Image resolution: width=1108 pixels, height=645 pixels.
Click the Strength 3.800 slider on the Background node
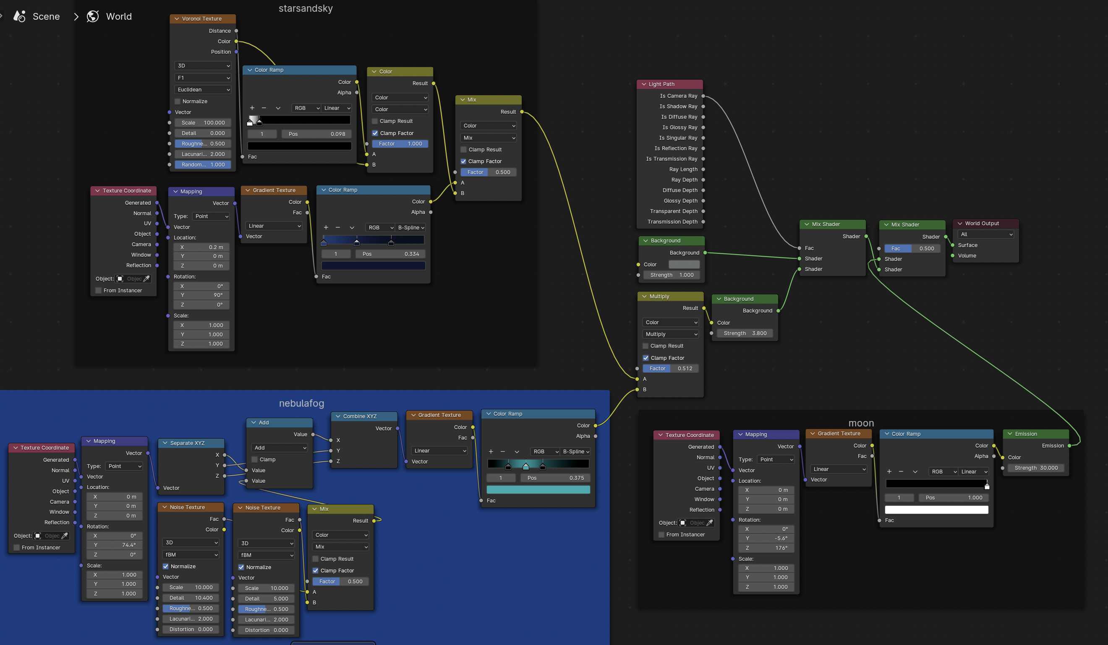click(745, 333)
